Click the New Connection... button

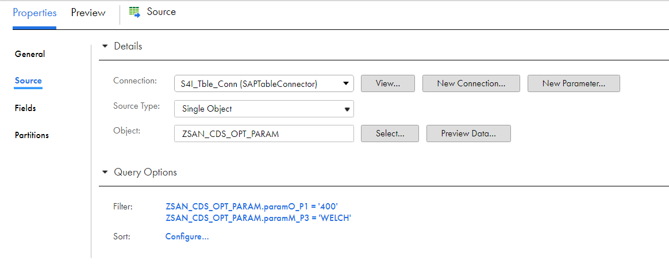tap(471, 84)
